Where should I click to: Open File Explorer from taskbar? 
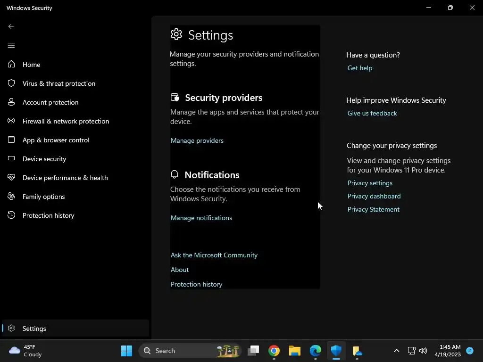[x=294, y=351]
